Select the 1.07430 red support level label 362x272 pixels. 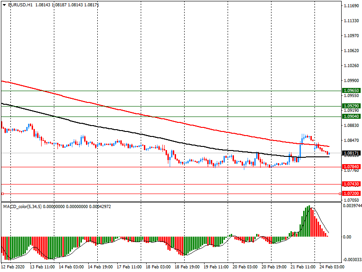pos(352,184)
